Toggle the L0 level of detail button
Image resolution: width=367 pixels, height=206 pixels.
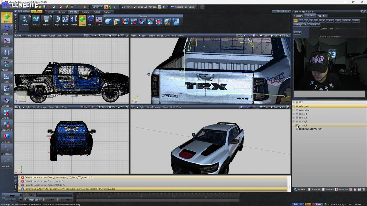(x=295, y=21)
